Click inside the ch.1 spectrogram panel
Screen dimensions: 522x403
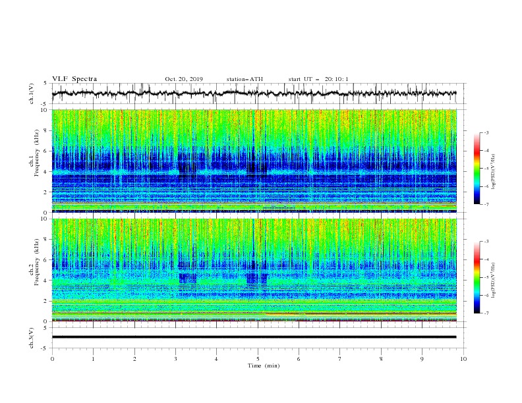pyautogui.click(x=254, y=161)
